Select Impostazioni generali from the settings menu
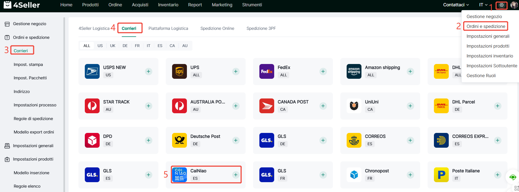 [x=488, y=36]
